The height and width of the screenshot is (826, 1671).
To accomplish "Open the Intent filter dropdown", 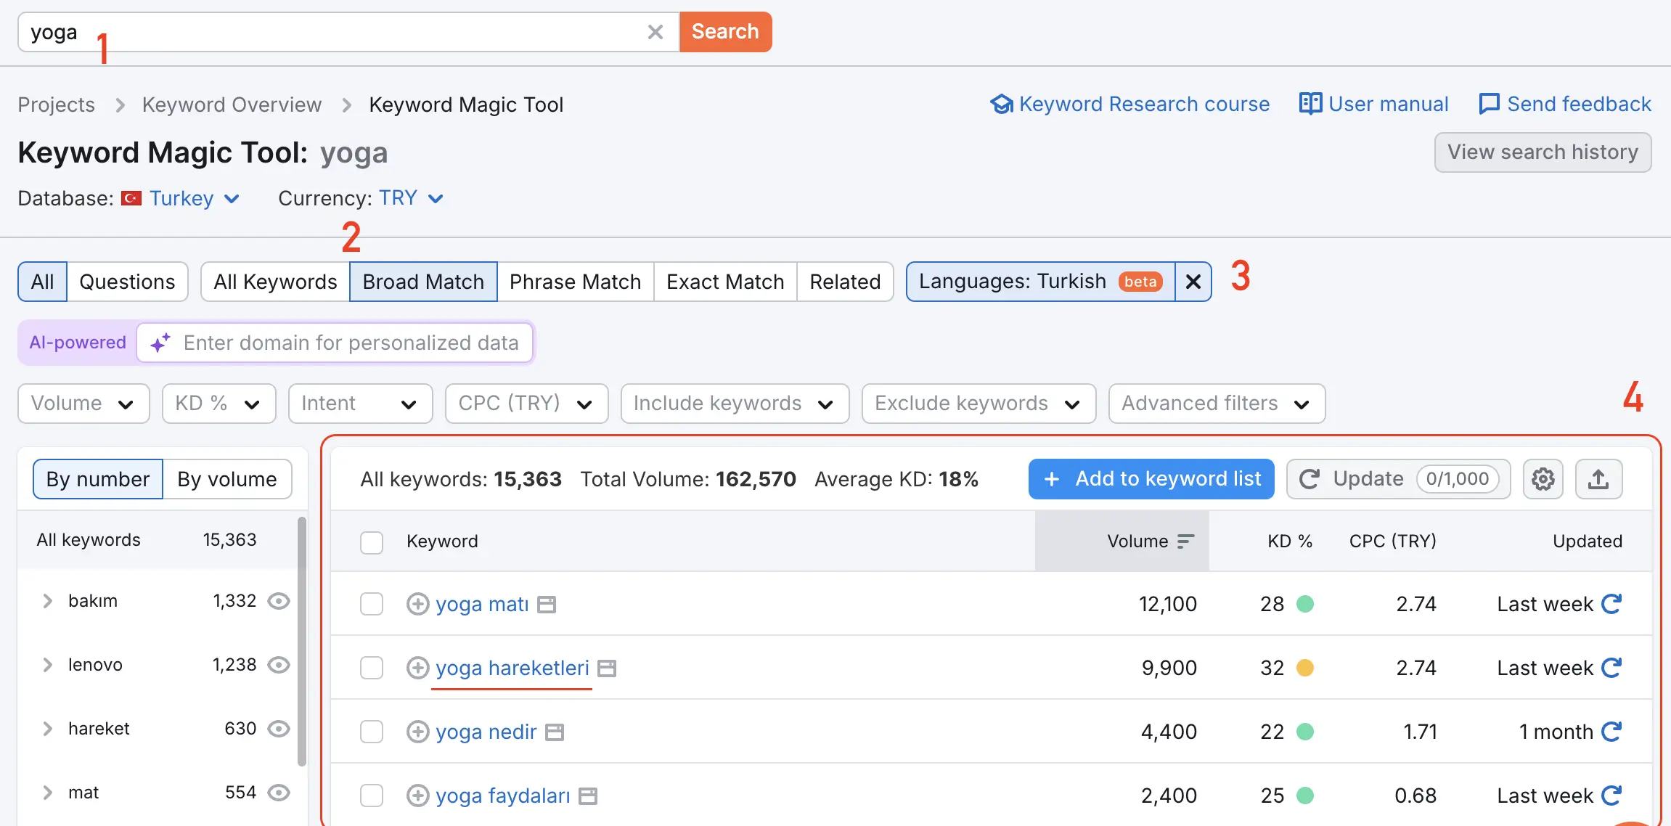I will coord(360,404).
